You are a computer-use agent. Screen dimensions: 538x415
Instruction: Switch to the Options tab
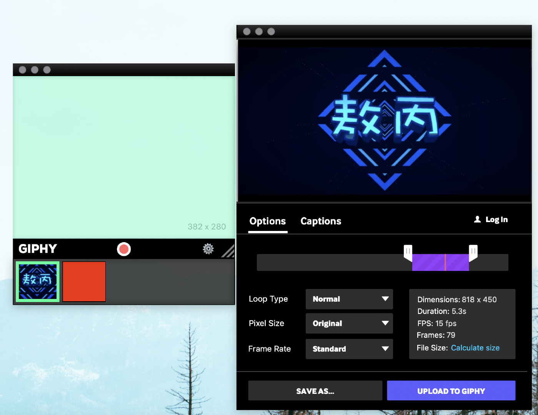(x=268, y=221)
